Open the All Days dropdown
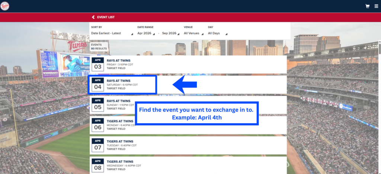The width and height of the screenshot is (381, 174). 218,33
